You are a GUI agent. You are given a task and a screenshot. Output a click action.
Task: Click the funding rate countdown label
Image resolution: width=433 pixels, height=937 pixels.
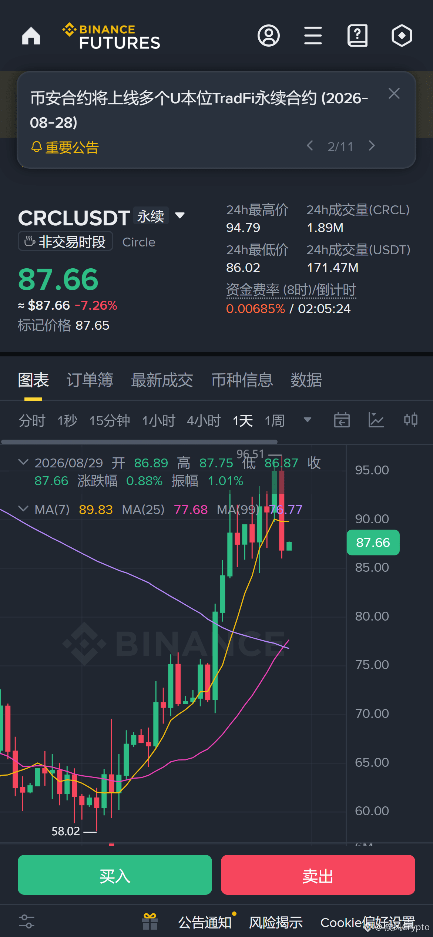(x=291, y=290)
